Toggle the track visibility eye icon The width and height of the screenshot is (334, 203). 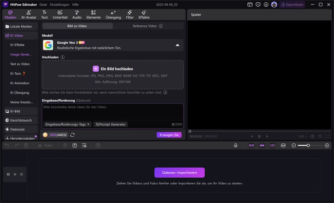tap(15, 175)
